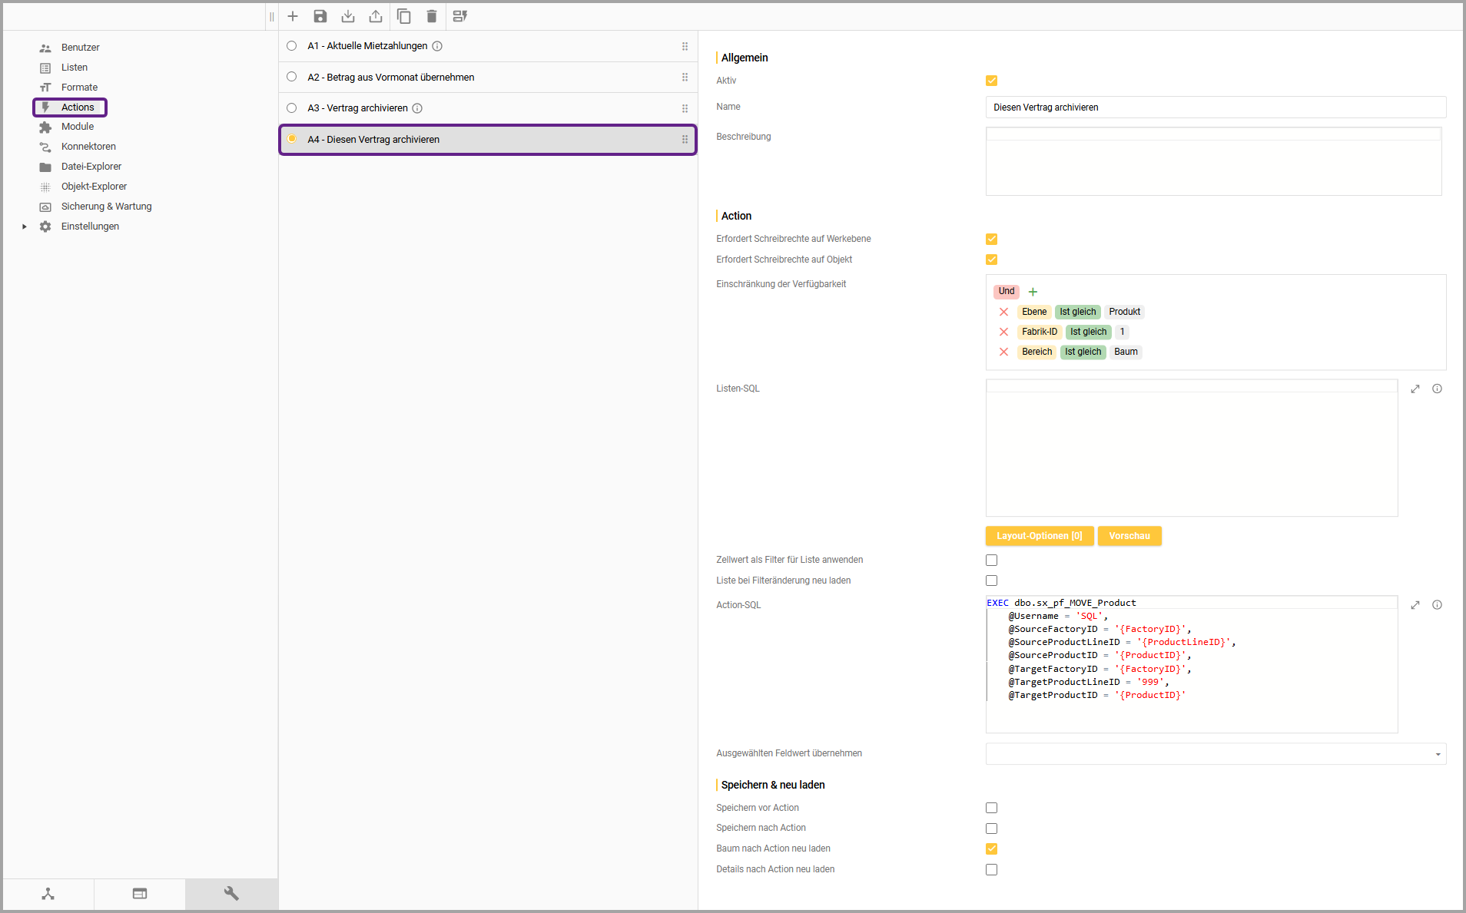
Task: Uncheck the Aktiv checkbox
Action: 991,81
